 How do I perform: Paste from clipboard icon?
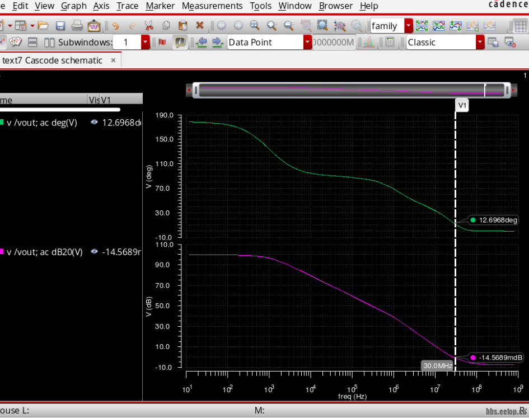coord(183,25)
